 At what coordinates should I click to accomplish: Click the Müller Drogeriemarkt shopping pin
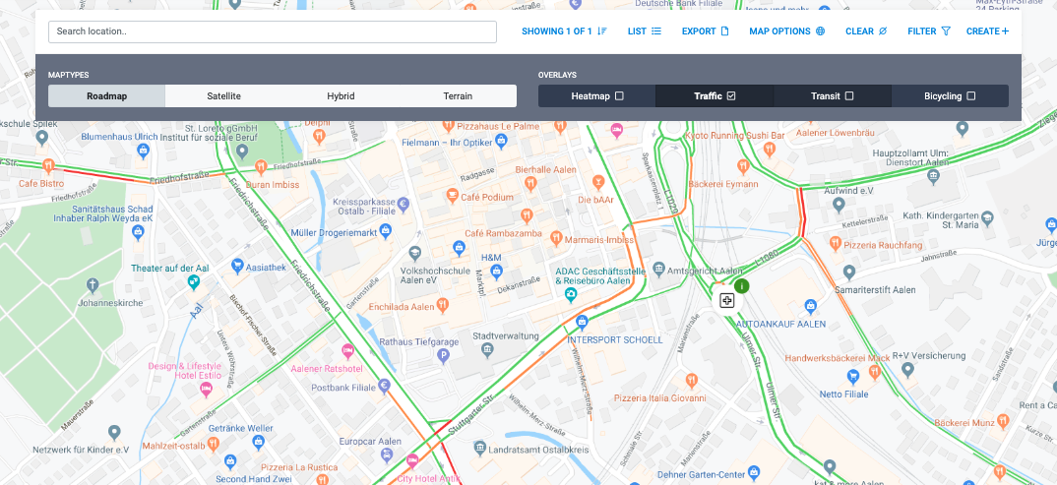(x=386, y=232)
